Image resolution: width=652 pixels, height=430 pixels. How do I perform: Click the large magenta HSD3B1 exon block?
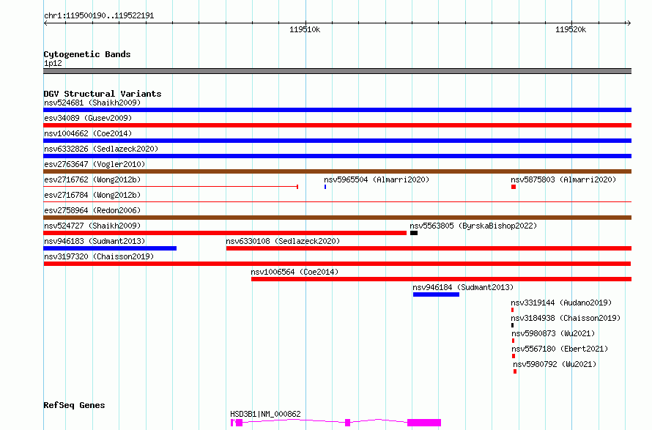coord(424,423)
